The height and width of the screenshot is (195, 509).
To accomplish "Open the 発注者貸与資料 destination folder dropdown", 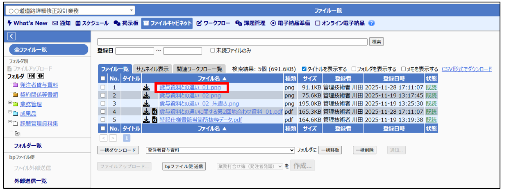I will [x=220, y=150].
